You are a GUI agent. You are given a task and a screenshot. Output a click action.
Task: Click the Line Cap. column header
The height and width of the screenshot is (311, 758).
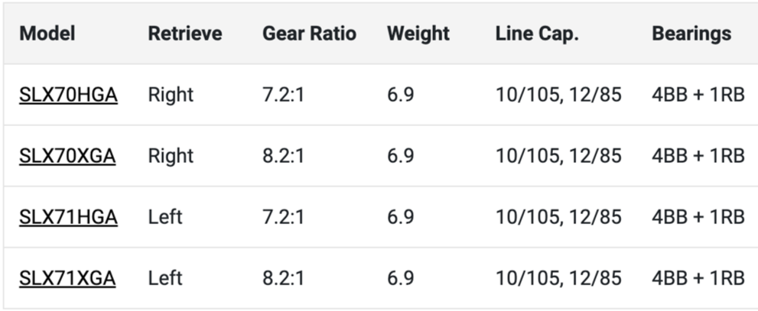538,34
